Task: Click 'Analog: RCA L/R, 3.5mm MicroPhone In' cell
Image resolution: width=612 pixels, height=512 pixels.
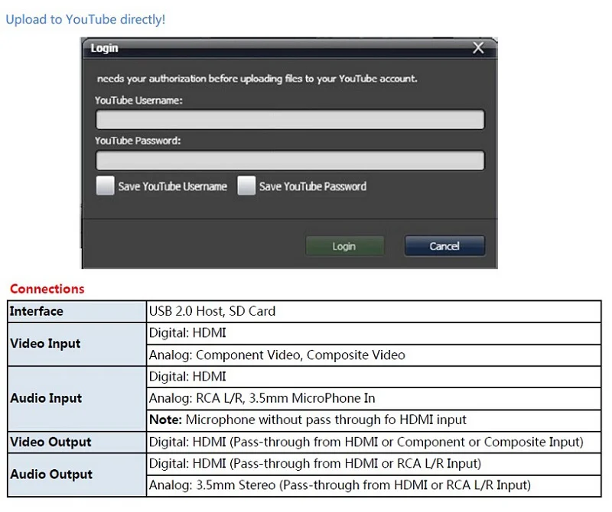Action: coord(373,399)
